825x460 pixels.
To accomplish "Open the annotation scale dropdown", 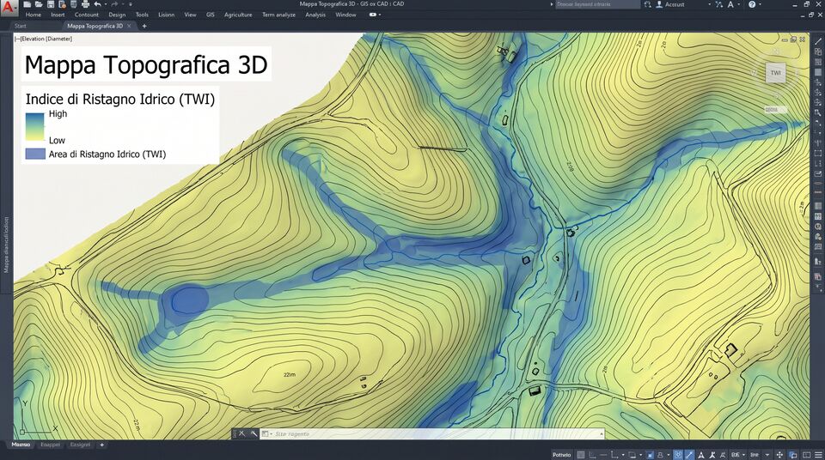I will click(744, 455).
